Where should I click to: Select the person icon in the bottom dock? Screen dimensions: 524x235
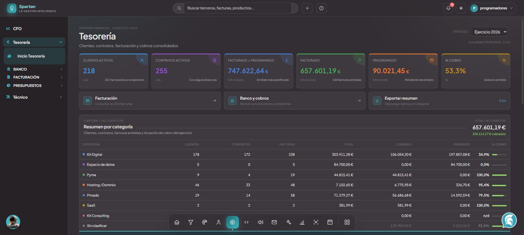[x=219, y=222]
